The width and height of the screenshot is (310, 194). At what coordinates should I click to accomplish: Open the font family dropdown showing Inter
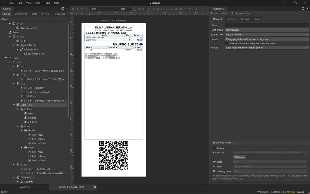[x=104, y=9]
